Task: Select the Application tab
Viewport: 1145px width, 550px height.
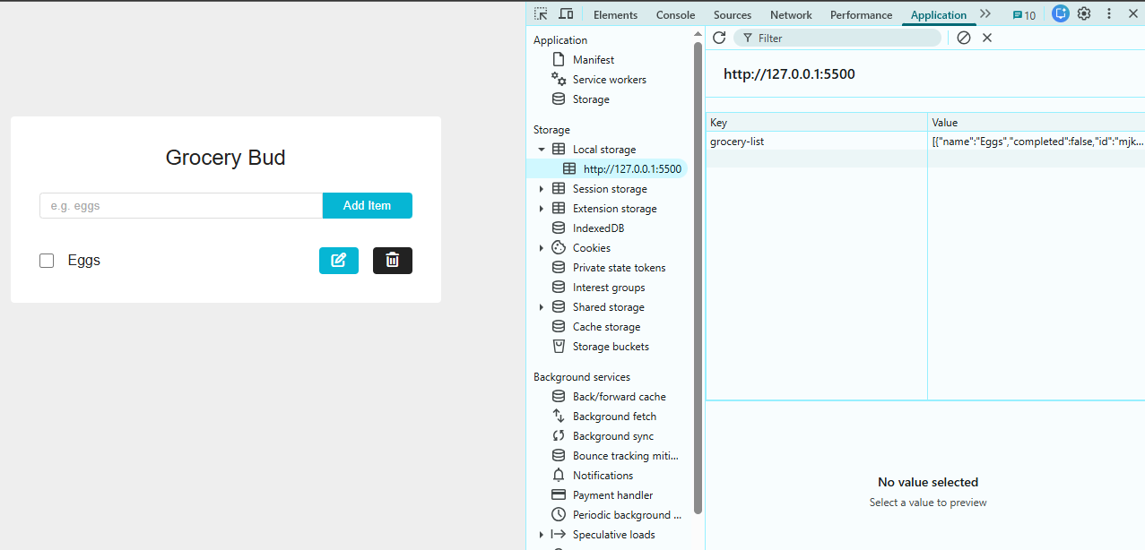Action: 939,15
